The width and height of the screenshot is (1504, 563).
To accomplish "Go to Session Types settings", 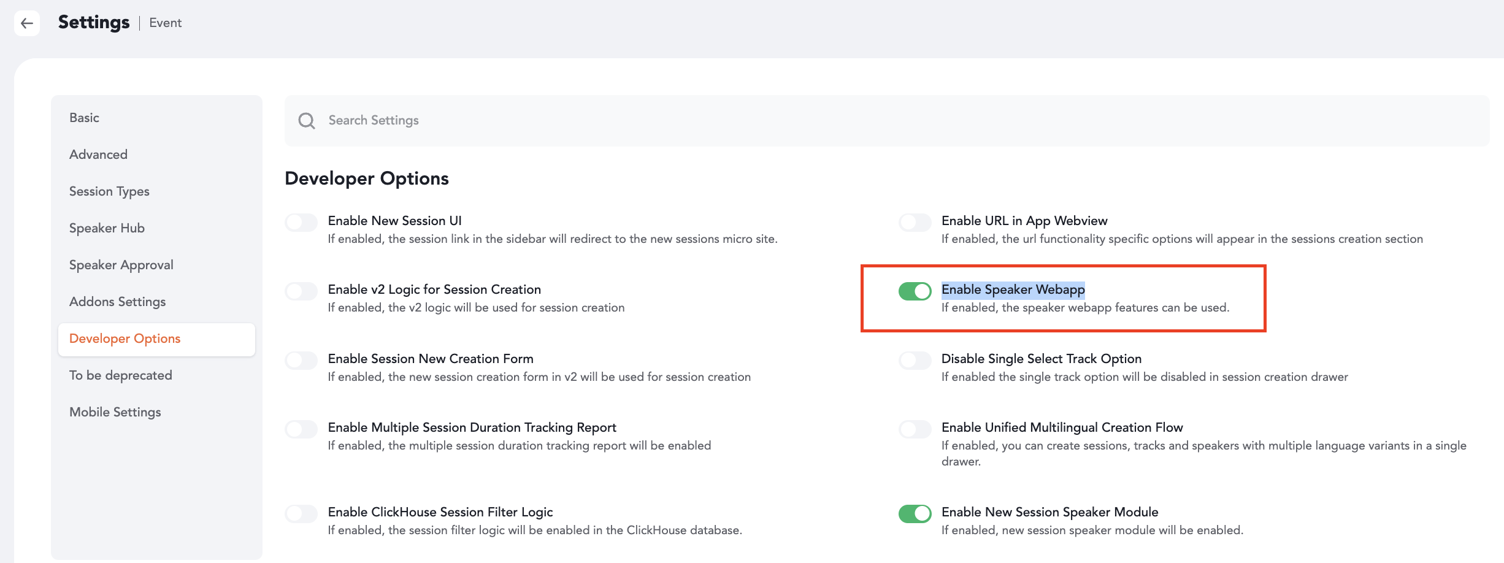I will [x=109, y=191].
